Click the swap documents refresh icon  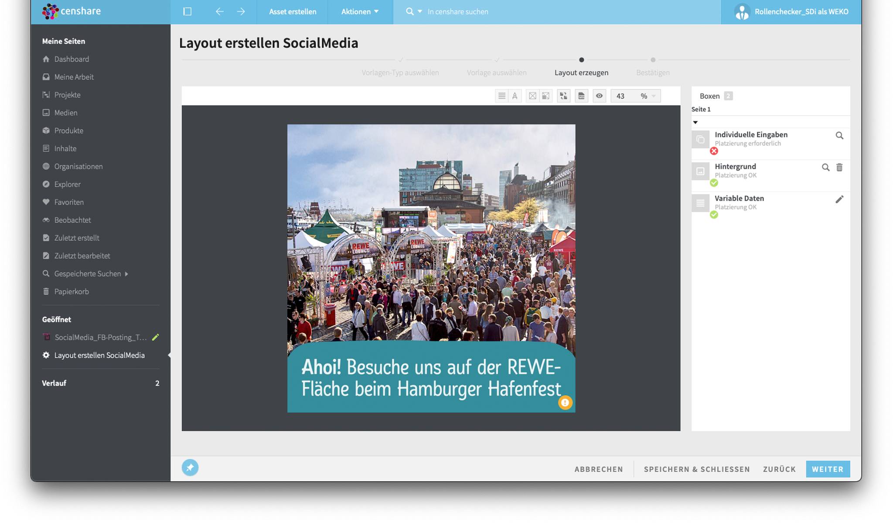click(564, 96)
